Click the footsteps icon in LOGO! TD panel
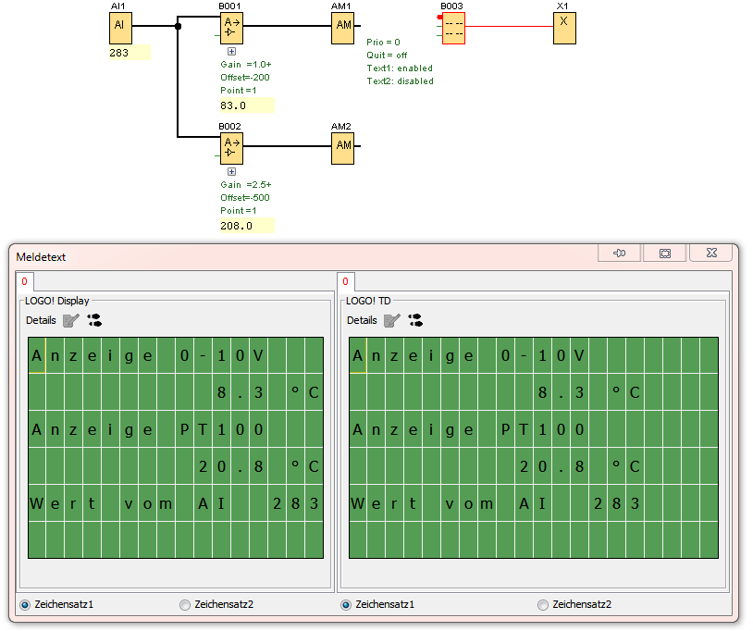753x631 pixels. point(415,320)
